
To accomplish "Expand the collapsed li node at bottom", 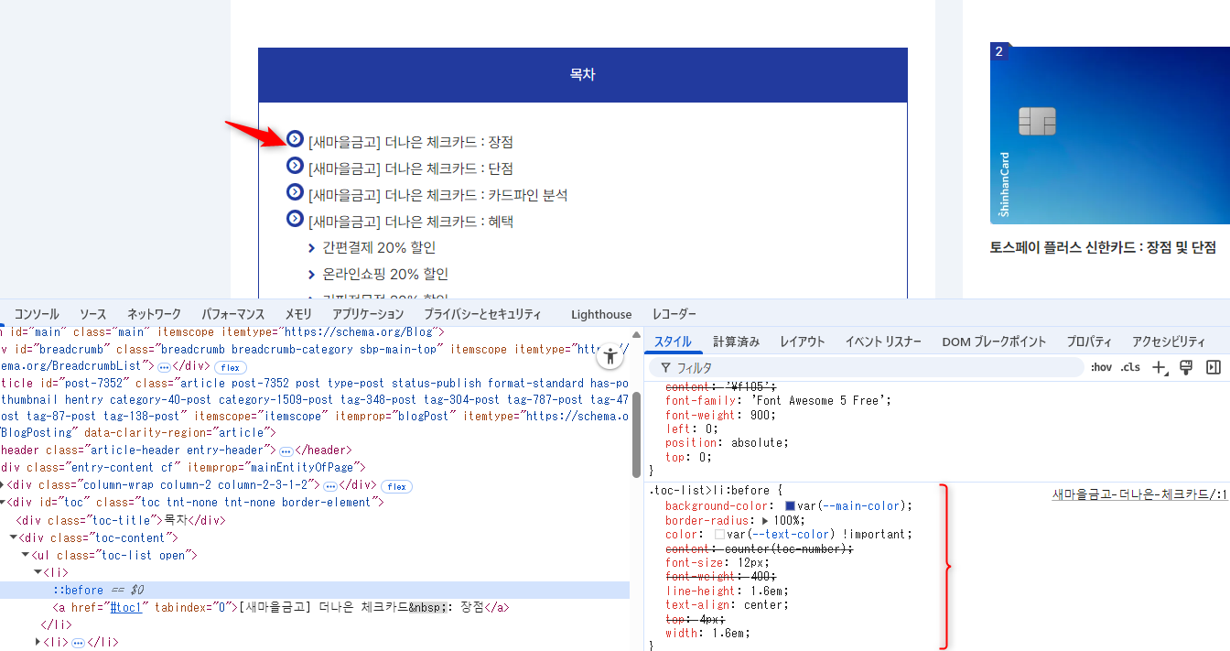I will (x=38, y=642).
